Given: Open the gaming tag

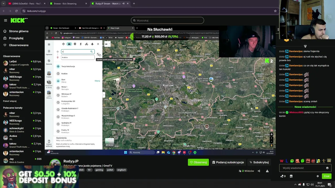Looking at the screenshot, I should coord(99,170).
